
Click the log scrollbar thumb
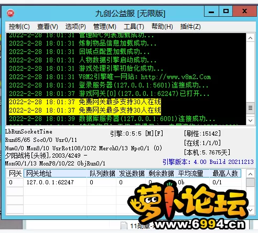(x=250, y=108)
